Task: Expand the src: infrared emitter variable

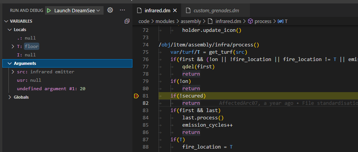Action: (13, 72)
